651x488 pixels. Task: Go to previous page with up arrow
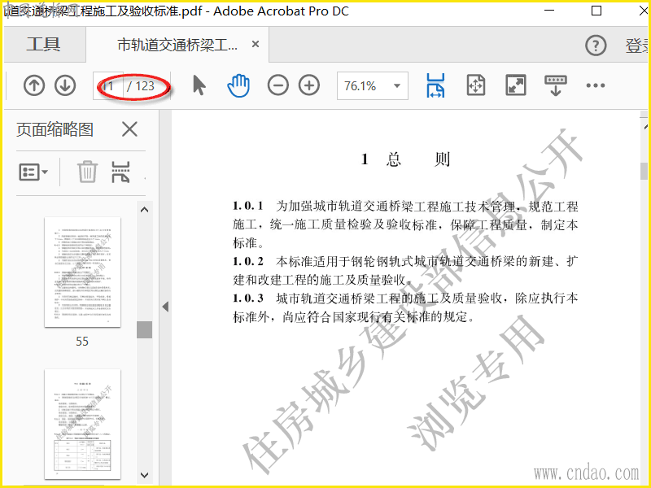(x=34, y=86)
